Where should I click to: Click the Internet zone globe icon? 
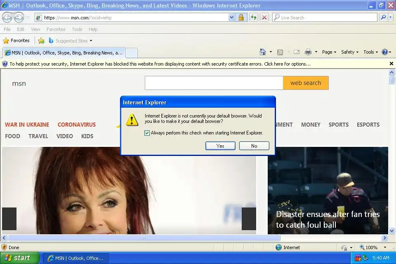(x=278, y=247)
